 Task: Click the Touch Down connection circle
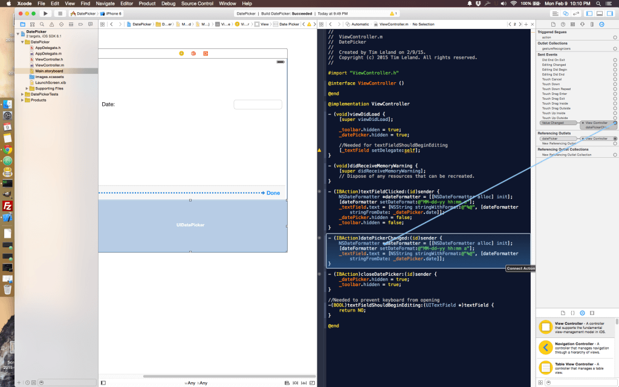[x=615, y=84]
